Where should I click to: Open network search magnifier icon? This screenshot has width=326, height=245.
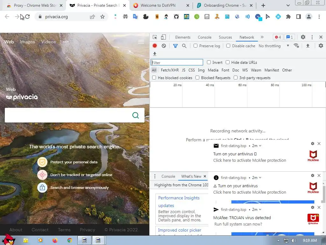184,46
